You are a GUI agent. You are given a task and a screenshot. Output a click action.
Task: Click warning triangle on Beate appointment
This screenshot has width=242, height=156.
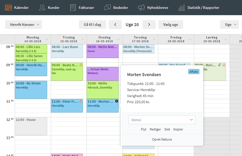(x=81, y=65)
